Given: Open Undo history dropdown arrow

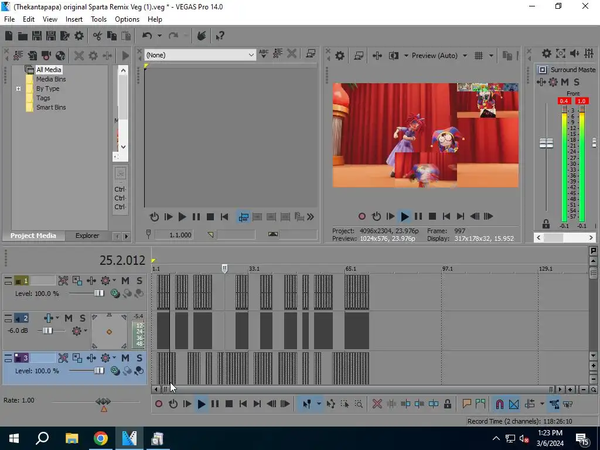Looking at the screenshot, I should click(x=159, y=36).
